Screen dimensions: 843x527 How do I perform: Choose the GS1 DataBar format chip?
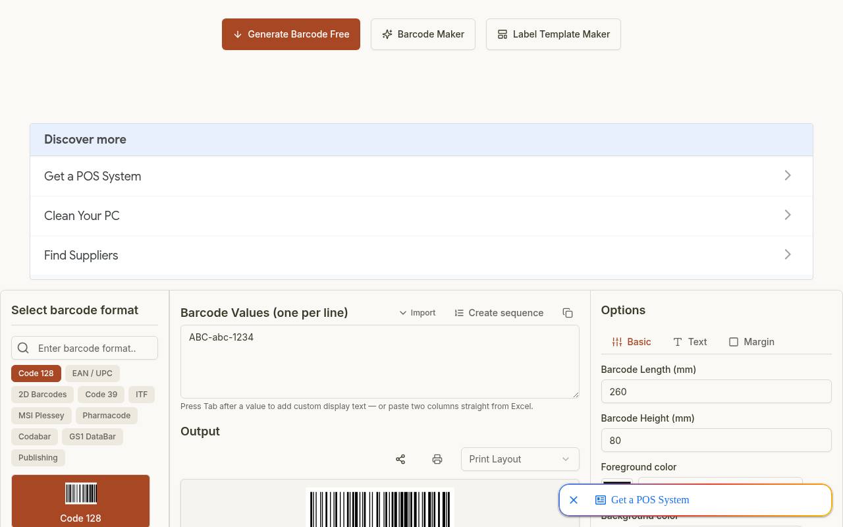pos(92,437)
